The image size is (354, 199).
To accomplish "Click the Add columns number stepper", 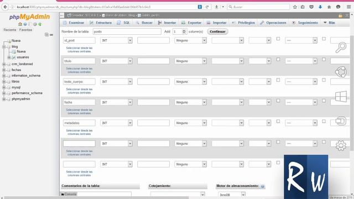I will coord(179,32).
